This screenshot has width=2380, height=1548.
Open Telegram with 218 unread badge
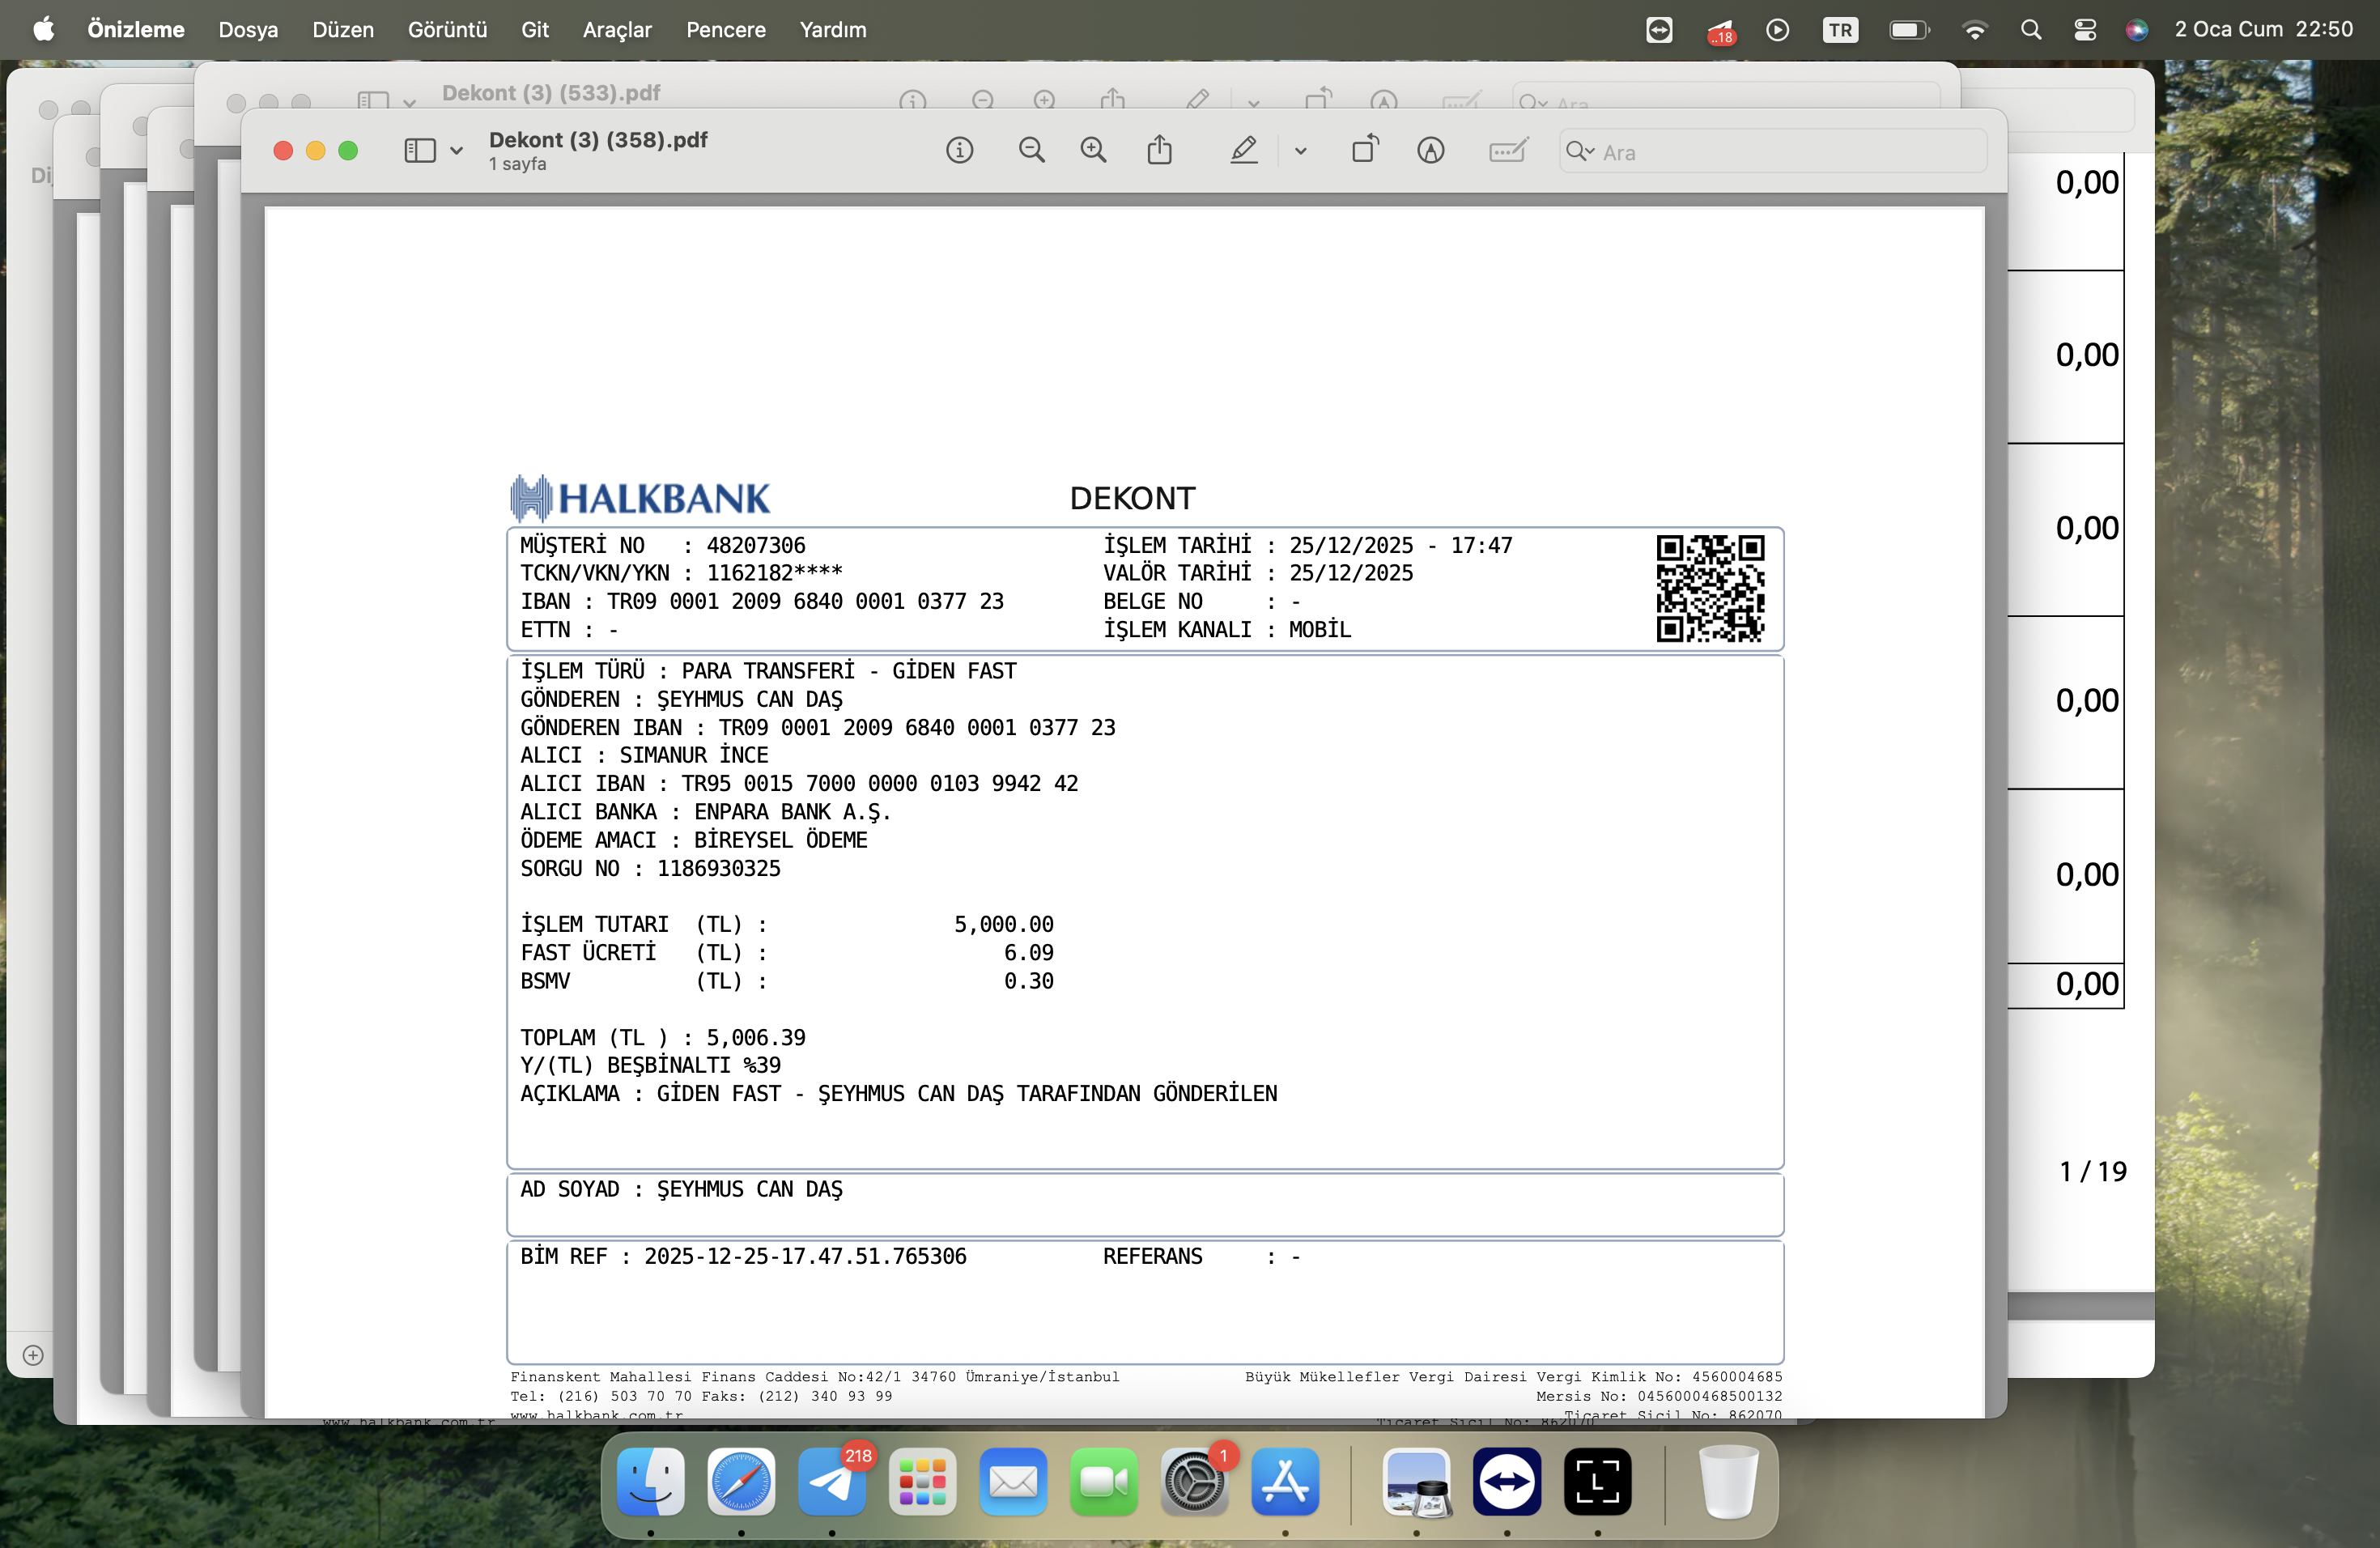coord(832,1481)
